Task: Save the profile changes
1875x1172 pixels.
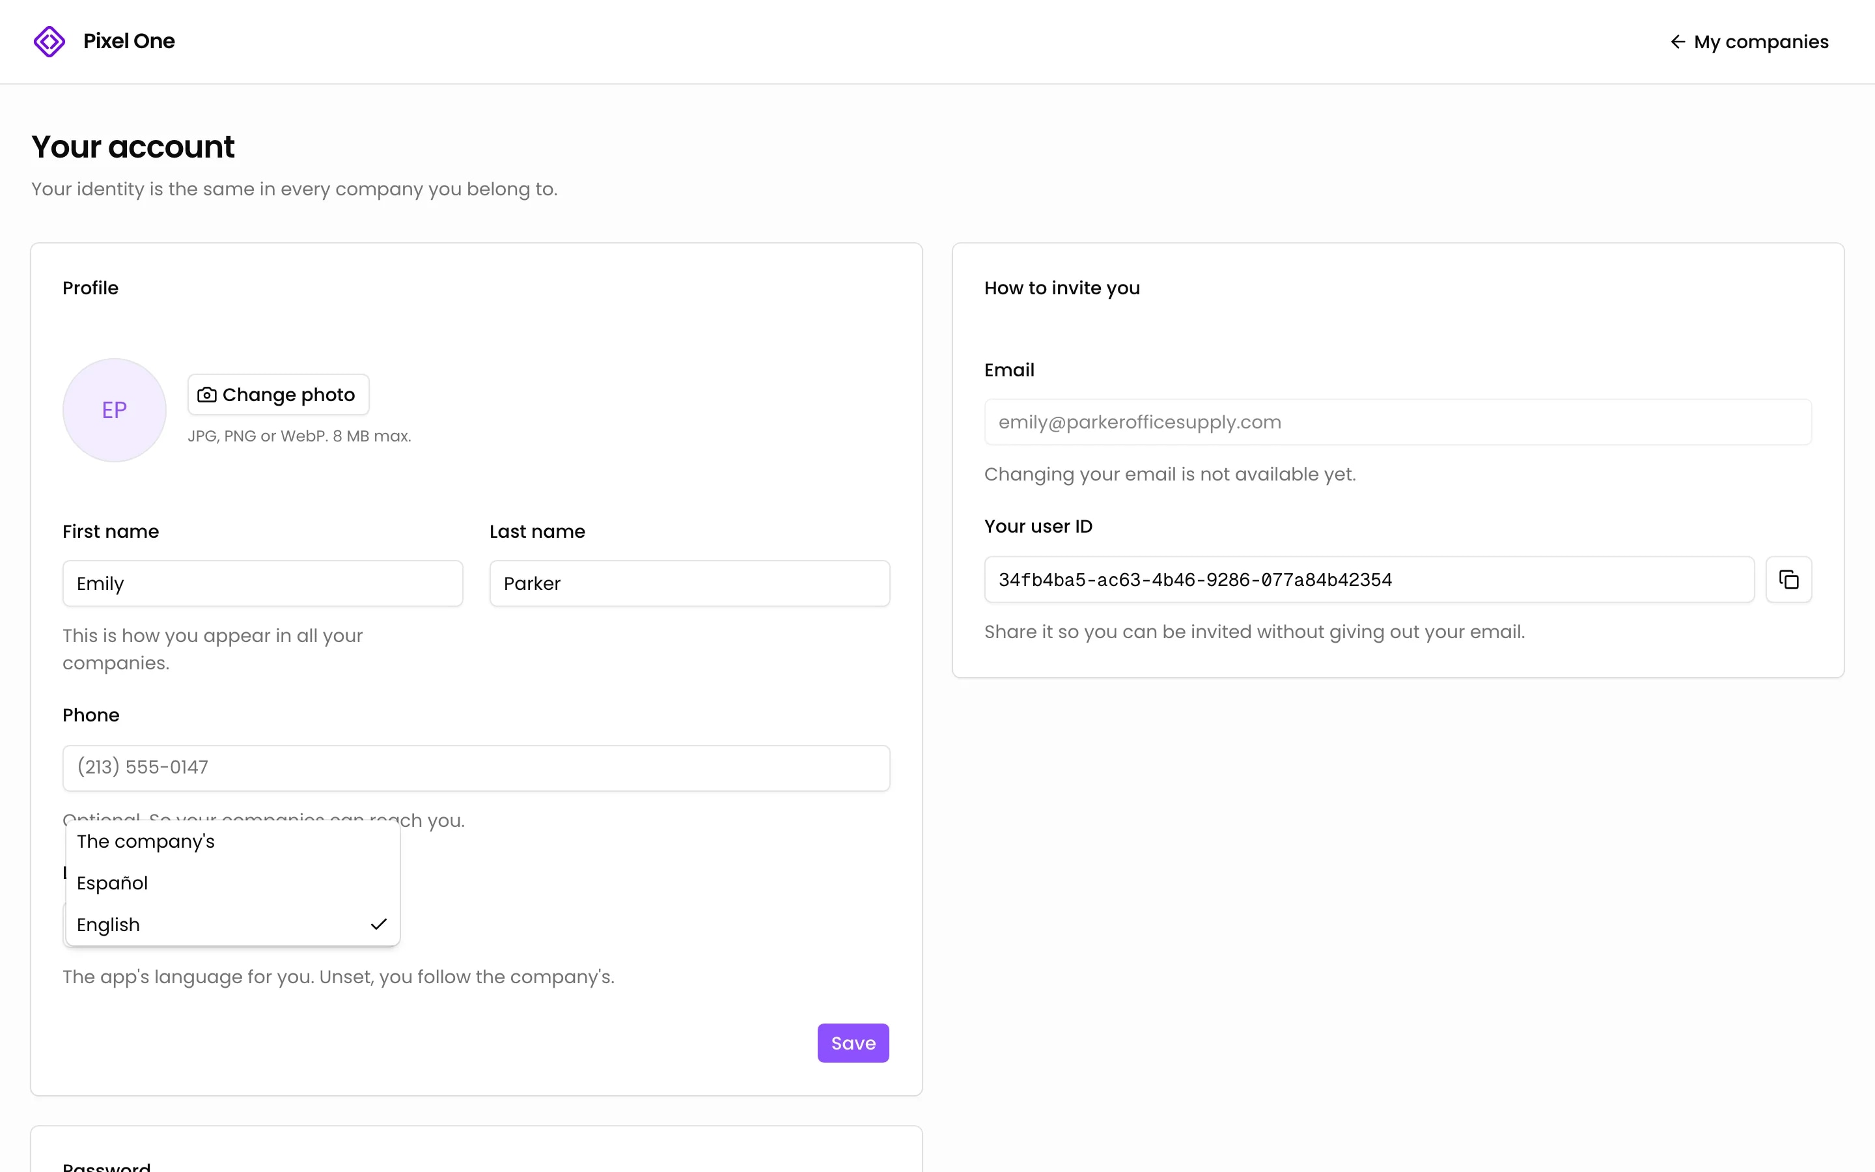Action: [853, 1042]
